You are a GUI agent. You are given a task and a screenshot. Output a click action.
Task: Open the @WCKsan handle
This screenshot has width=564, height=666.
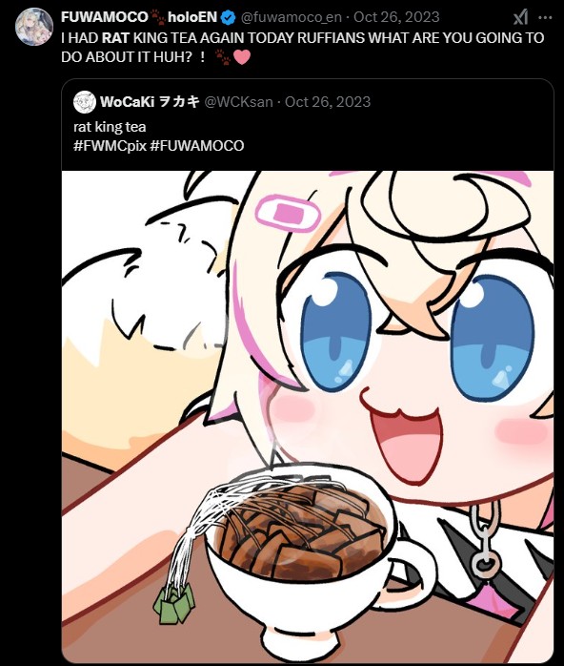click(x=238, y=102)
